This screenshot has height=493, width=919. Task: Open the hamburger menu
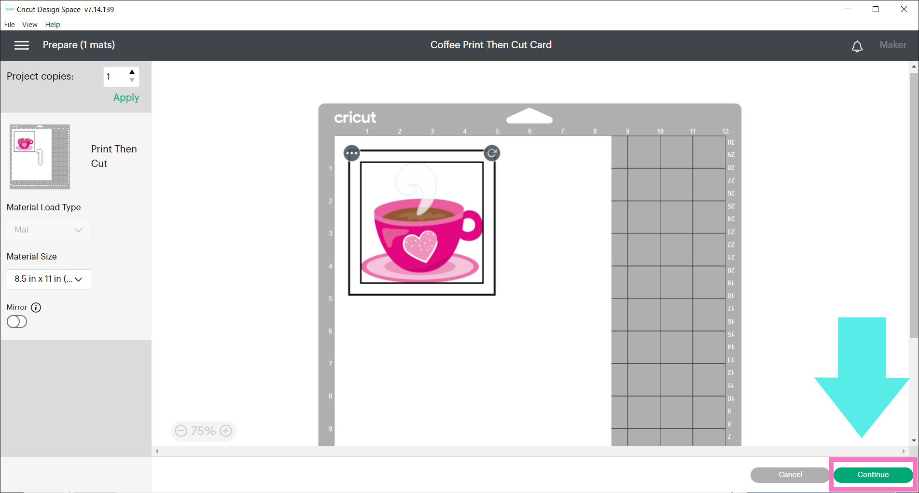click(x=22, y=45)
